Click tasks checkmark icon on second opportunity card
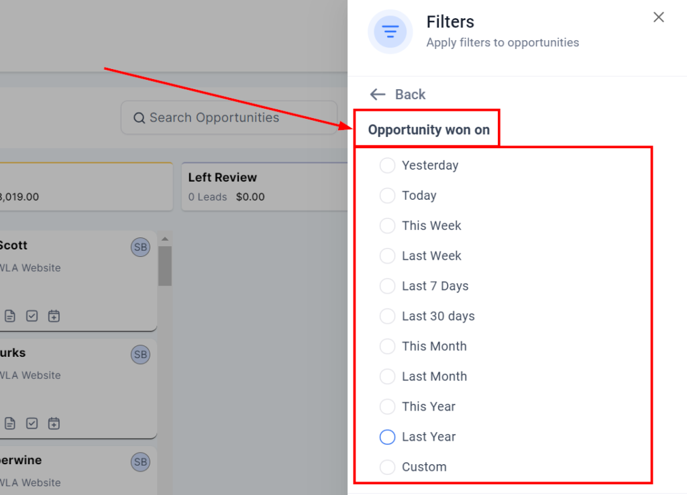The width and height of the screenshot is (687, 495). point(32,423)
